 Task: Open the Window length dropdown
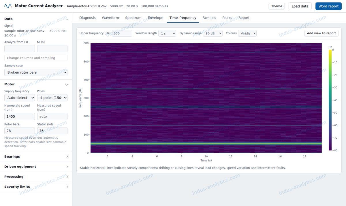[x=167, y=33]
